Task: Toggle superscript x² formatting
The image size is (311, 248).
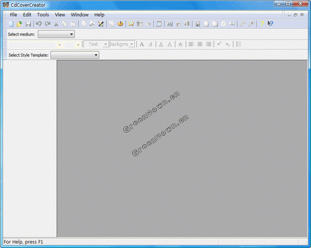Action: pyautogui.click(x=219, y=44)
